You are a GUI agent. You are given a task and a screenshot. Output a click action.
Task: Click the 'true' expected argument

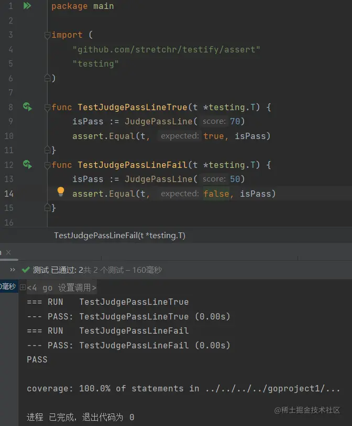tap(214, 136)
